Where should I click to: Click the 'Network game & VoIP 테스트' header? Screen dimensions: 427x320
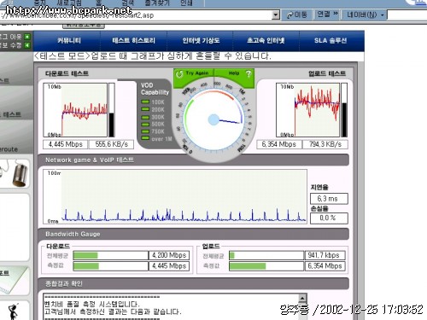pos(90,160)
